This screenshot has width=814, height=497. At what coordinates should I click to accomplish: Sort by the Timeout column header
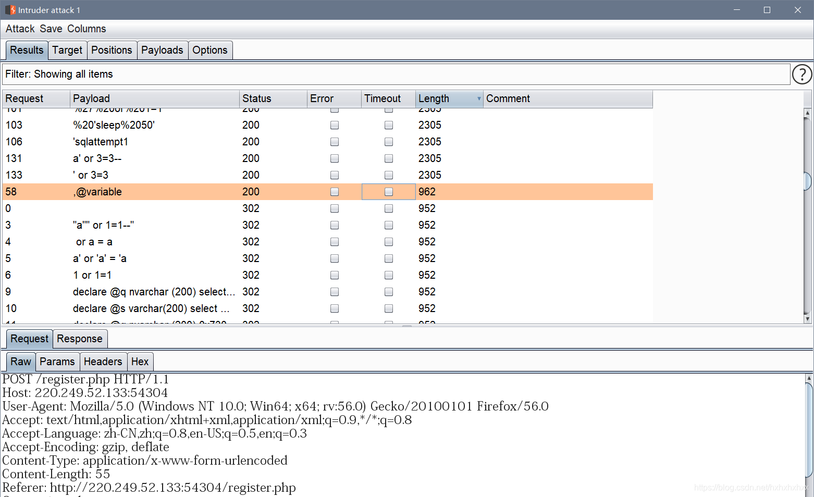388,98
